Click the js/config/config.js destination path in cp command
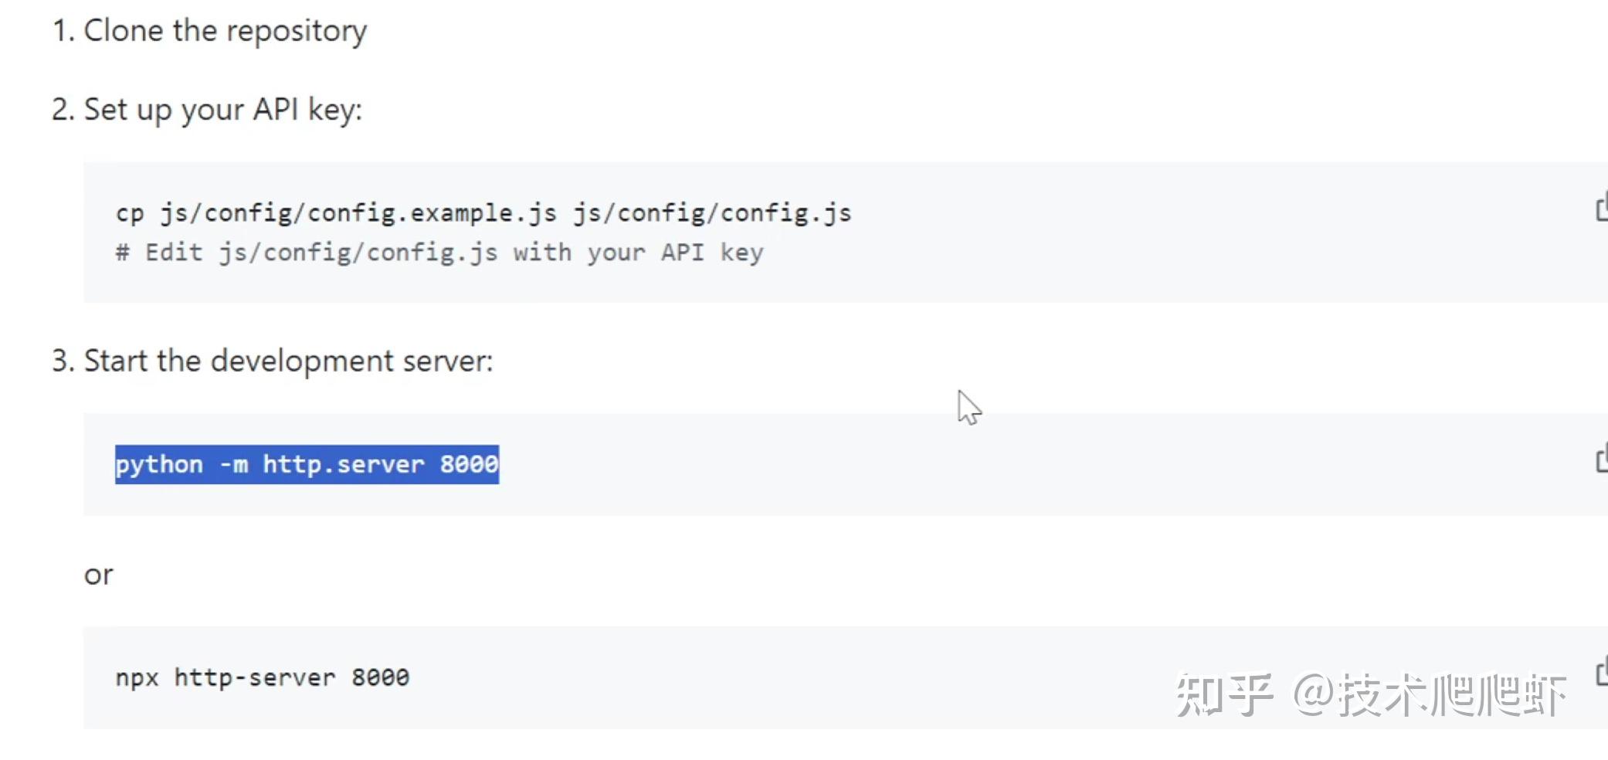Image resolution: width=1608 pixels, height=760 pixels. coord(712,212)
